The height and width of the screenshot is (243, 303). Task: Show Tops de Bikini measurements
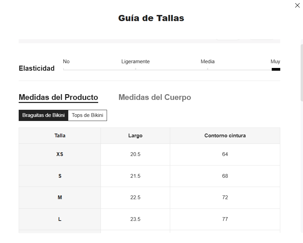click(88, 116)
